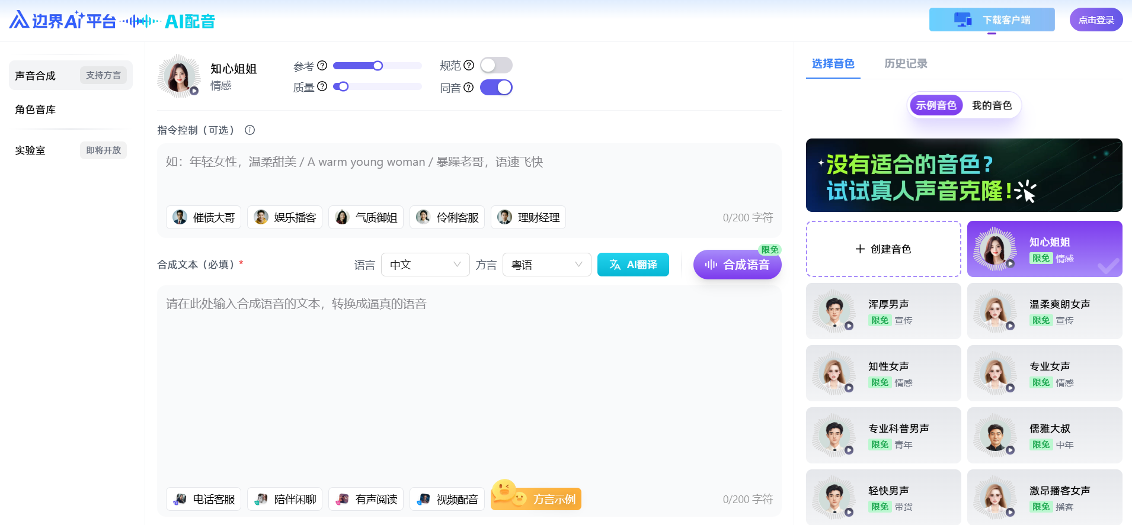The height and width of the screenshot is (525, 1132).
Task: Open the 历史记录 tab
Action: click(906, 63)
